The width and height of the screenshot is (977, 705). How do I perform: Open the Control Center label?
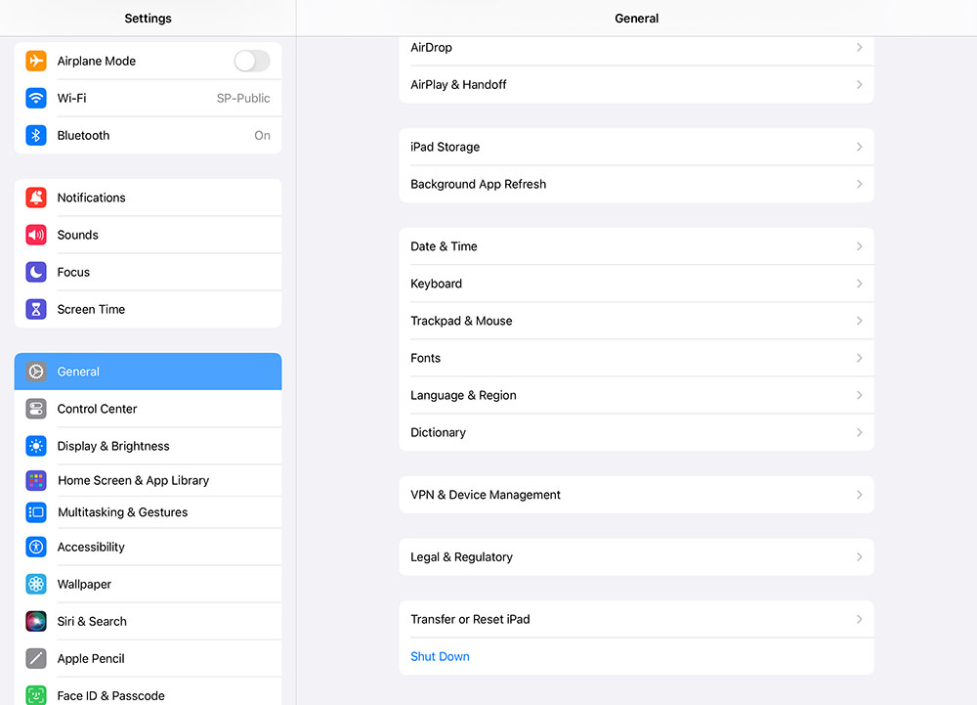click(x=97, y=409)
